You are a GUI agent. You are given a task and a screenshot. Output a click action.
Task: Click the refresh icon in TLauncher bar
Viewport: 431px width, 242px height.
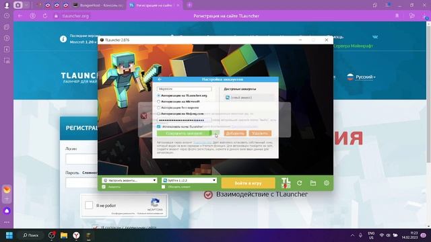pos(299,183)
